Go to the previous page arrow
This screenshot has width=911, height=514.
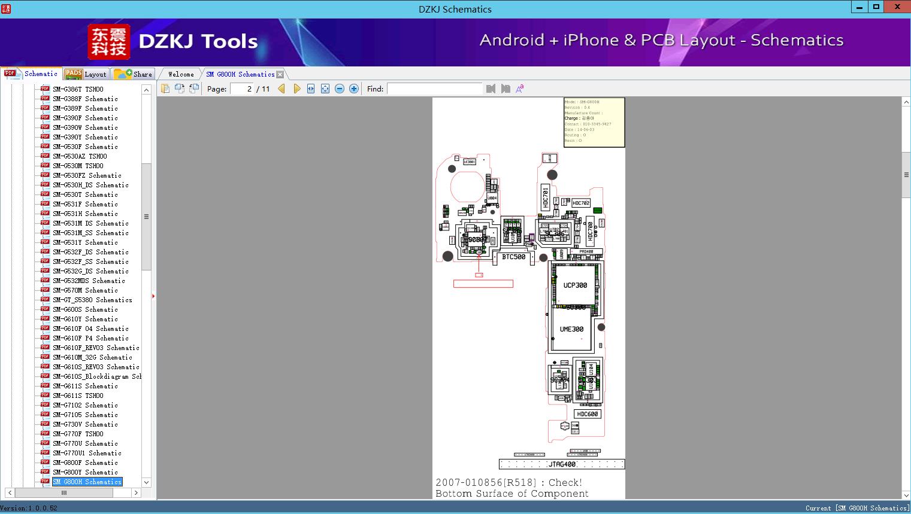coord(282,89)
